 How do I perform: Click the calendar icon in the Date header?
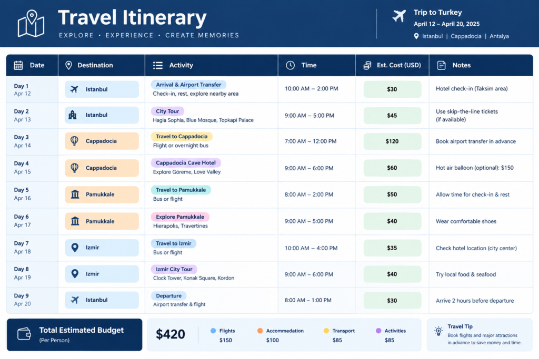tap(18, 65)
